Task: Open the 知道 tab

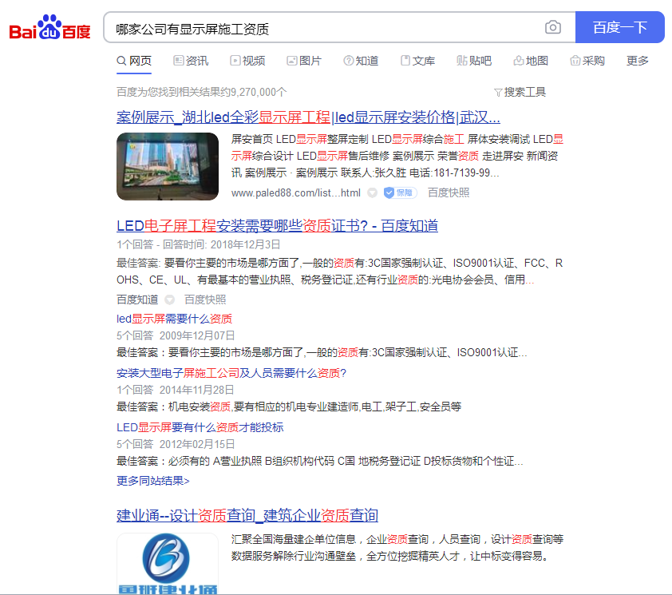Action: coord(361,61)
